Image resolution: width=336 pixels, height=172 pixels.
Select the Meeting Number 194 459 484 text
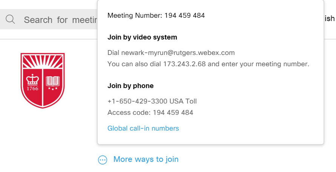[156, 15]
